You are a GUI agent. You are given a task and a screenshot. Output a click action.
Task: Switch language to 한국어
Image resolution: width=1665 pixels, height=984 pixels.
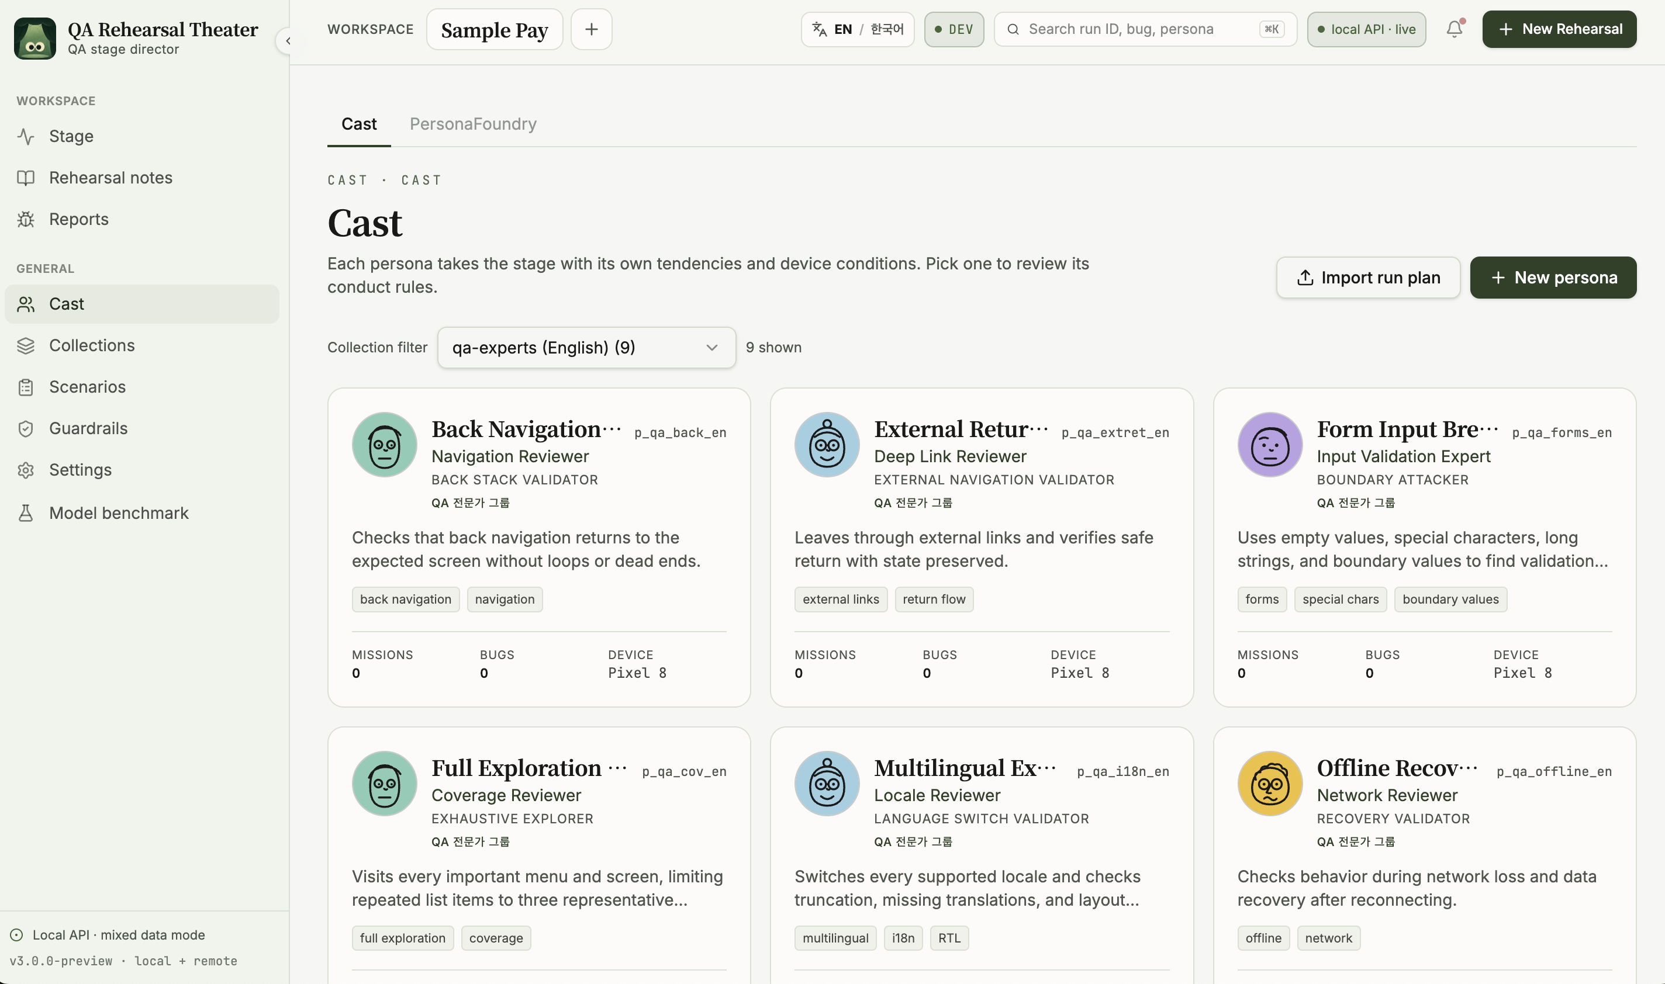pos(887,29)
